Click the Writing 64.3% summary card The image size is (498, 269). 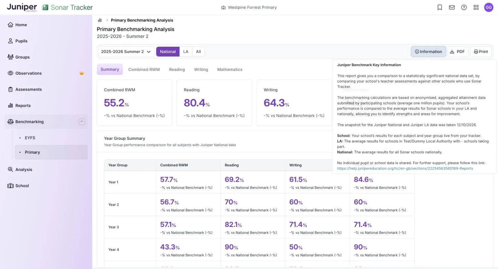[x=294, y=103]
